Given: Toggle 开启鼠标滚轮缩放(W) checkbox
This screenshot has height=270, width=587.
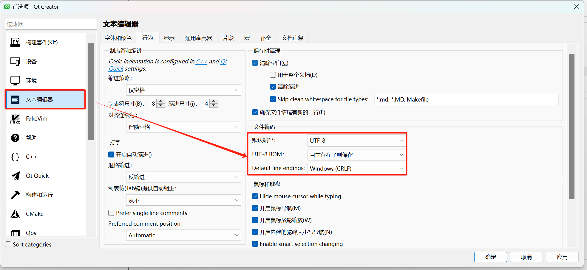Looking at the screenshot, I should click(255, 220).
